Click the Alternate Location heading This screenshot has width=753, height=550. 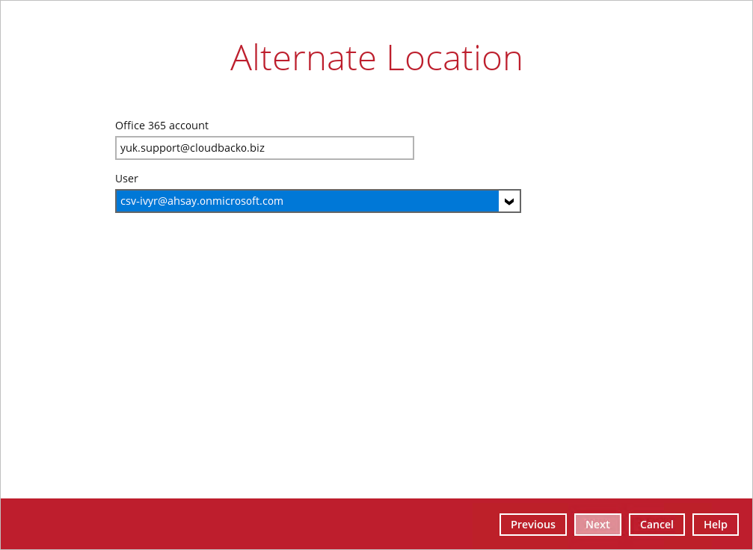376,58
